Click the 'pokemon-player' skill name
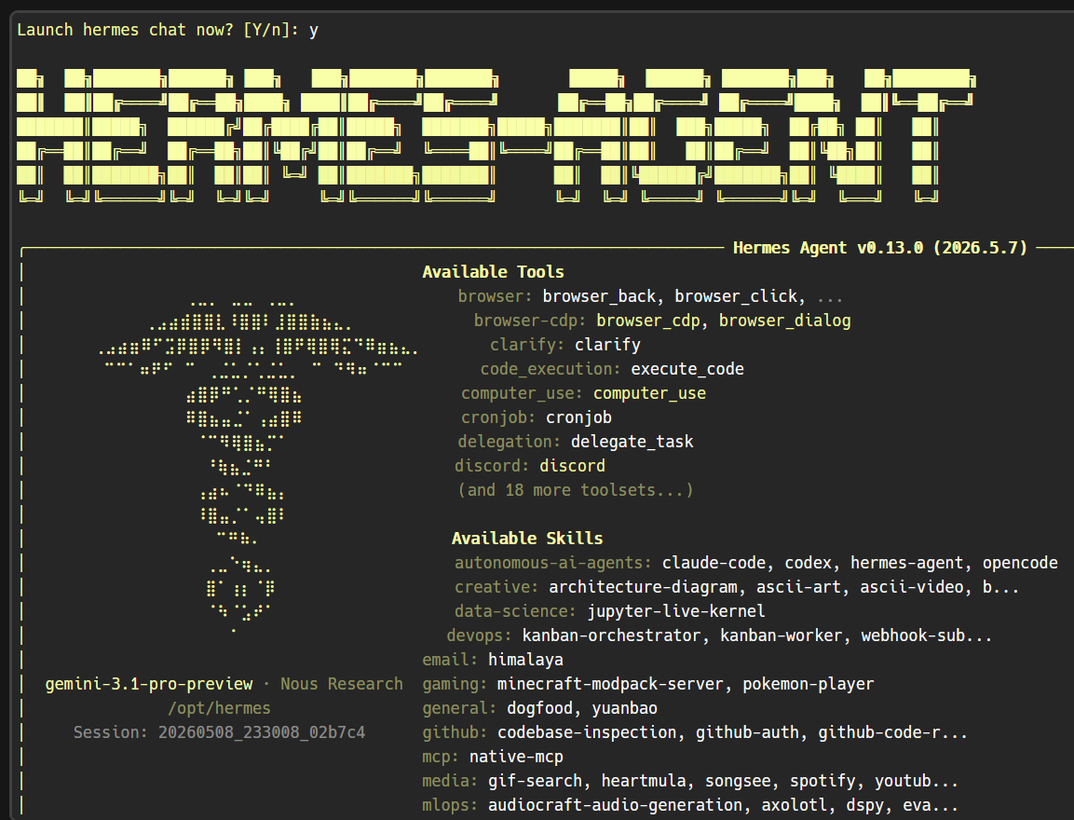 (x=809, y=684)
